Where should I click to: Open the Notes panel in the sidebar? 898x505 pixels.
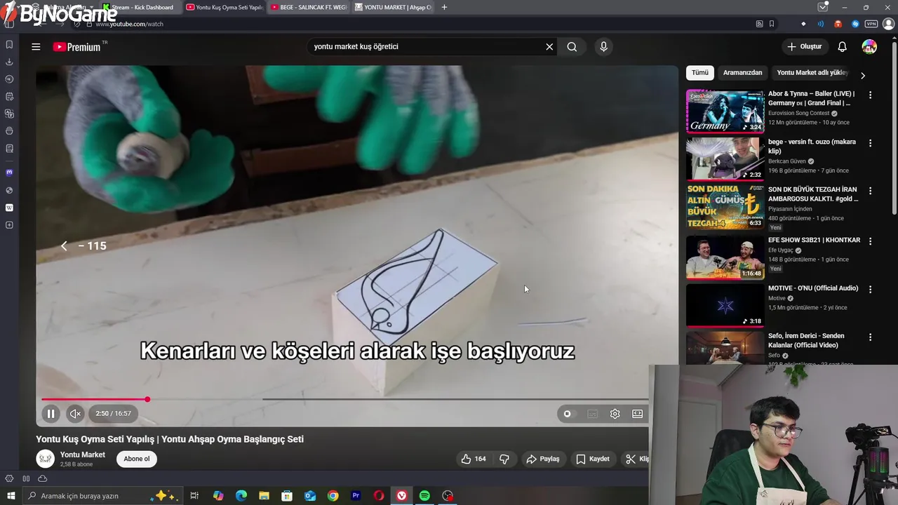[x=9, y=96]
